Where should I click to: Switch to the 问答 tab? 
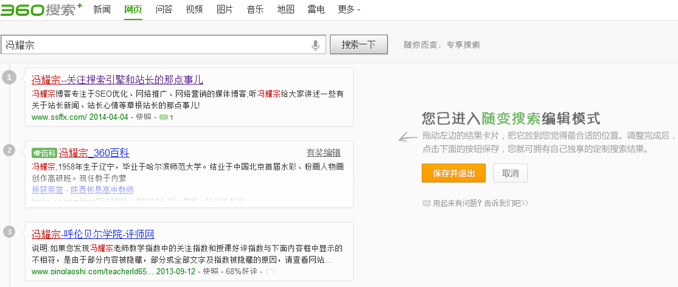point(164,10)
